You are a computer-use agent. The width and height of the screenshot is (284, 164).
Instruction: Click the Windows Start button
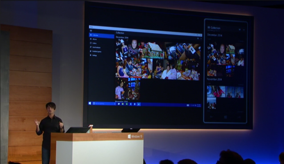coord(90,103)
